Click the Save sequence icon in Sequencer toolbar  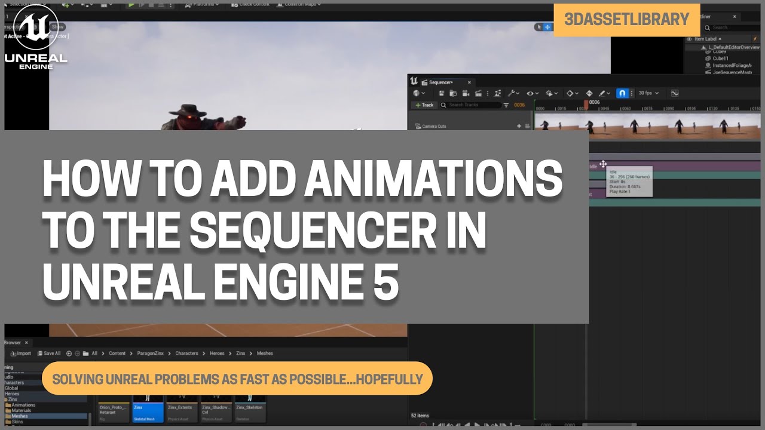[442, 93]
